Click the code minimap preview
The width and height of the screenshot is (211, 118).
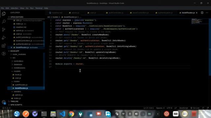click(x=197, y=21)
